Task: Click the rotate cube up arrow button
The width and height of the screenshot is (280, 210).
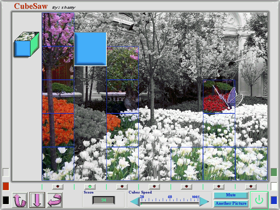Action: point(20,200)
